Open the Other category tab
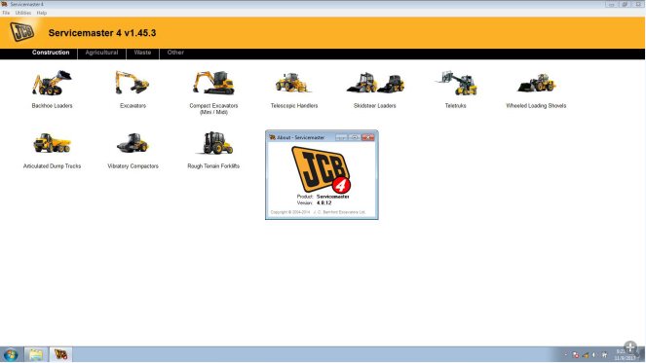 pyautogui.click(x=175, y=53)
